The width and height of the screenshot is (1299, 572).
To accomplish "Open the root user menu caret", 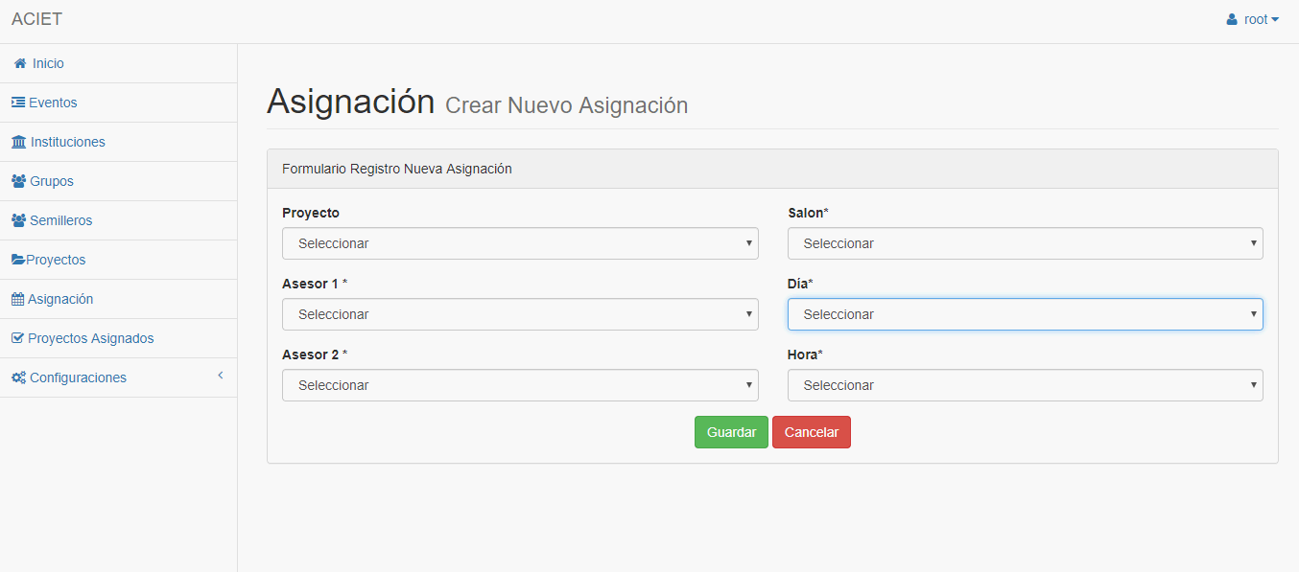I will [x=1275, y=19].
